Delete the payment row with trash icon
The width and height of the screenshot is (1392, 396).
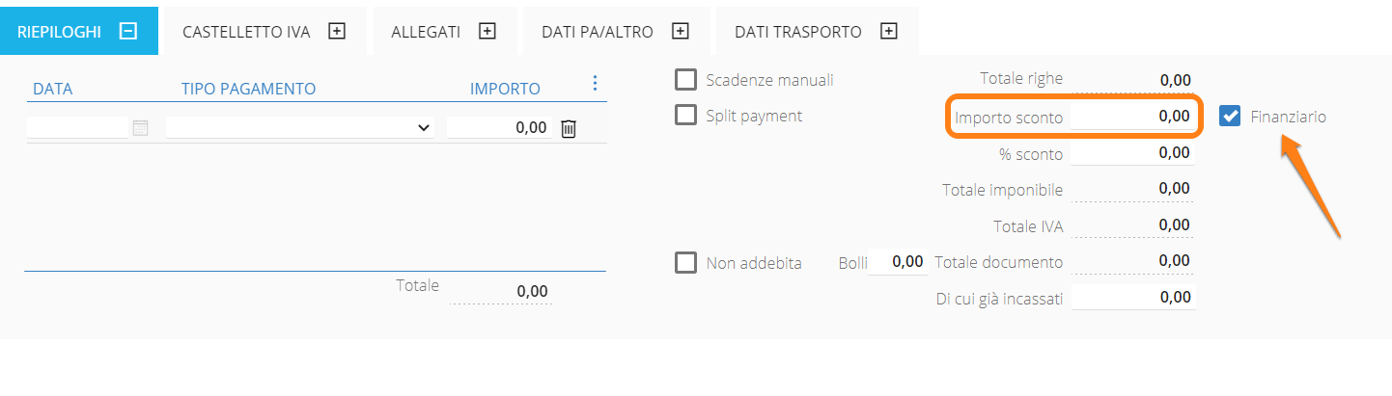coord(569,128)
